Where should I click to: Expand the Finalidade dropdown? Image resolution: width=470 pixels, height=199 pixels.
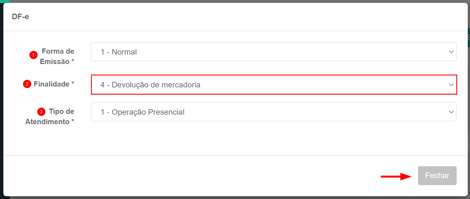[274, 85]
